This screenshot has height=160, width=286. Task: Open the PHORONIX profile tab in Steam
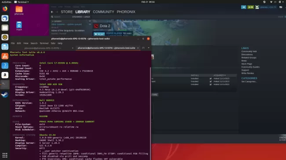coord(126,12)
